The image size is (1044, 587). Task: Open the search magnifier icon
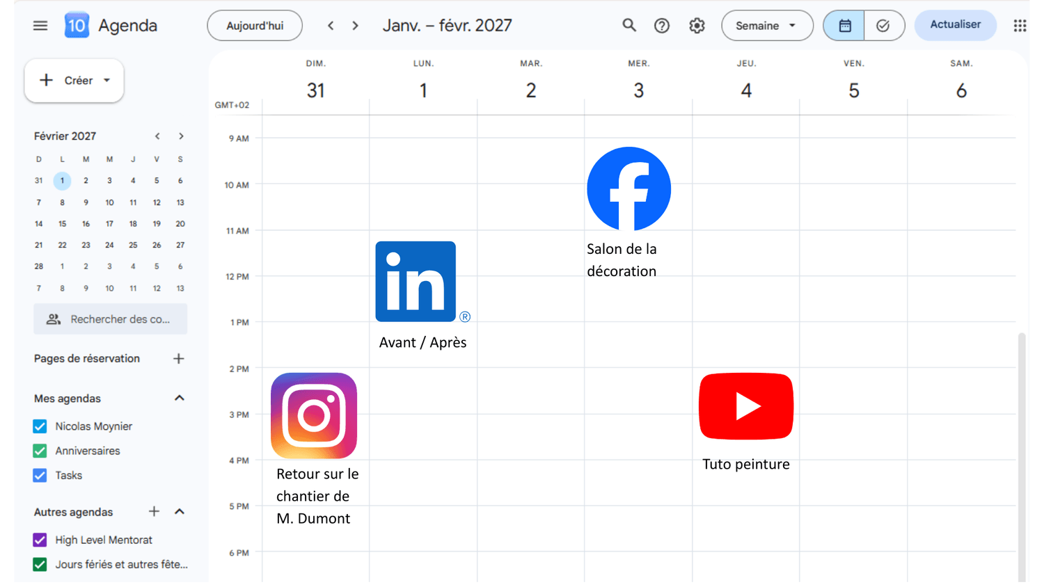pos(629,26)
